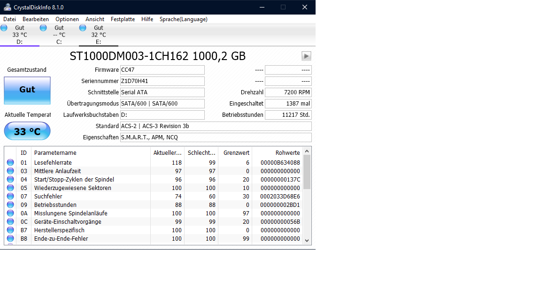Select drive D: tab with 33 °C
This screenshot has width=541, height=304.
click(20, 35)
